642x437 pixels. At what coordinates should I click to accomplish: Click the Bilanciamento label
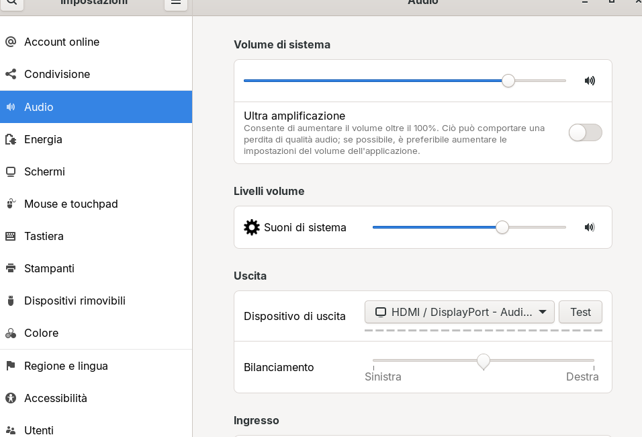[x=279, y=367]
